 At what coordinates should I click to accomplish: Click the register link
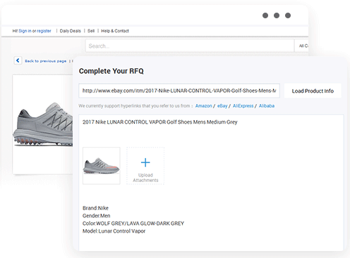point(44,31)
